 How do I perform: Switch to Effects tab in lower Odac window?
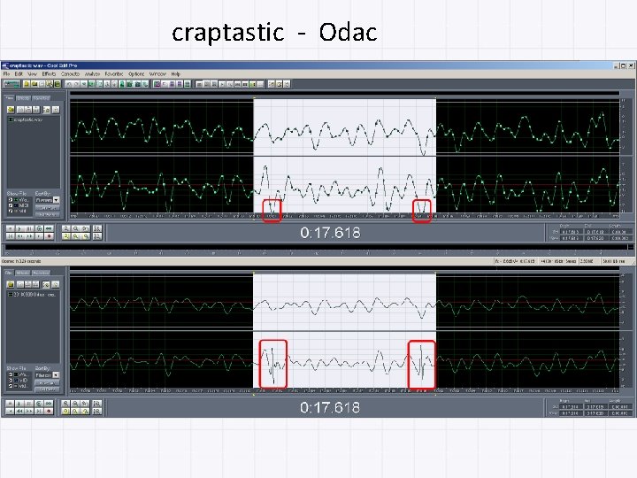coord(23,273)
